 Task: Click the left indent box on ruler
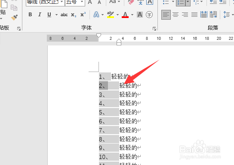coord(119,44)
